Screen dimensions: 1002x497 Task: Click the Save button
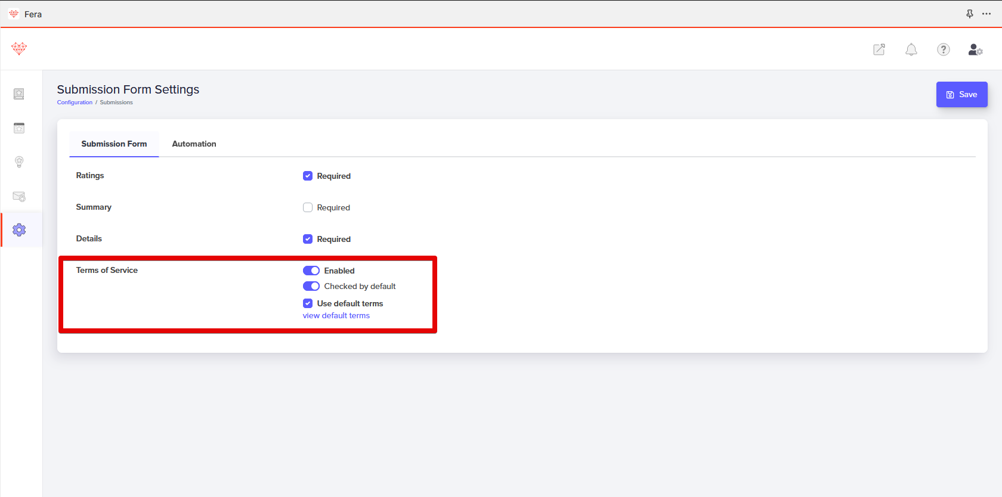pos(961,94)
